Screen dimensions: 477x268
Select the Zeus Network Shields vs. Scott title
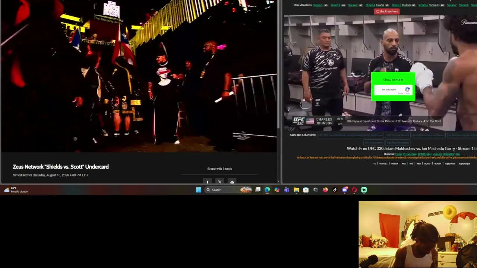coord(61,167)
